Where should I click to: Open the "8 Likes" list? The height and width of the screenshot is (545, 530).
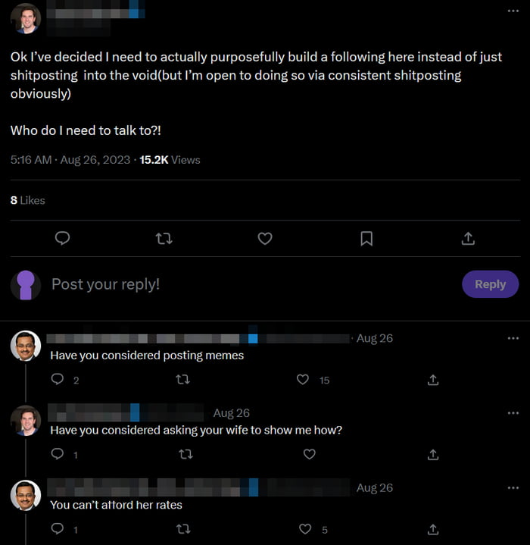[x=28, y=200]
